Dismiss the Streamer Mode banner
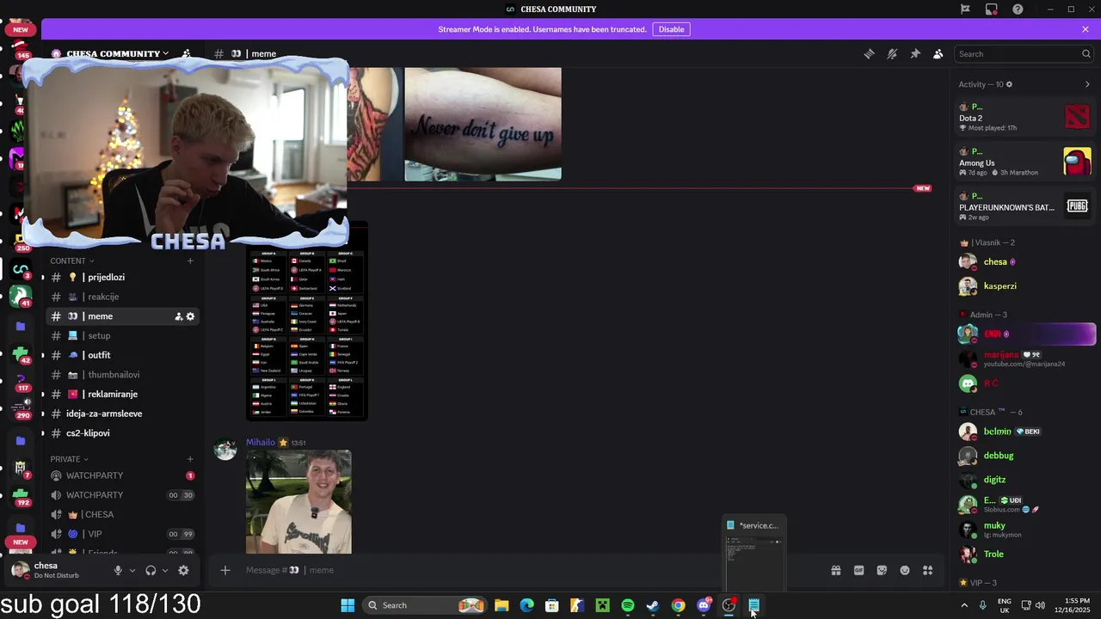The height and width of the screenshot is (619, 1101). [x=1086, y=29]
